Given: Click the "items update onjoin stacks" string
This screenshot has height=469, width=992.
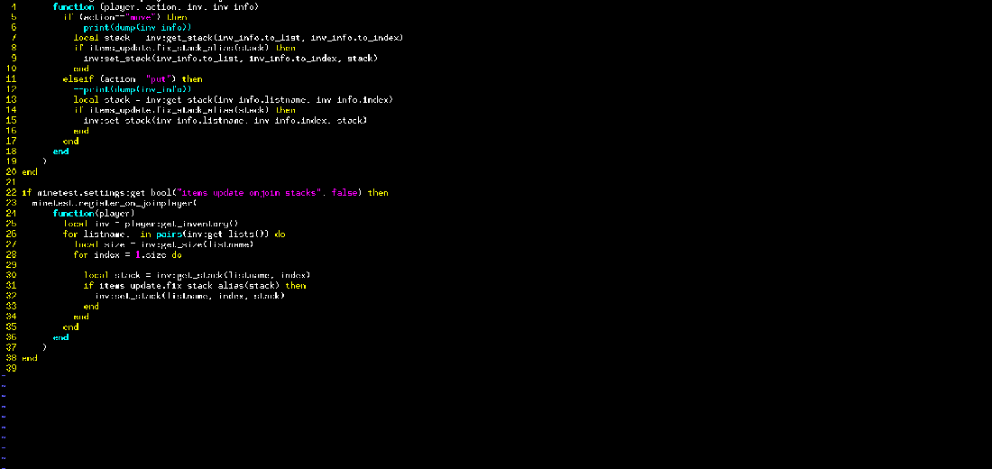Looking at the screenshot, I should [x=249, y=193].
